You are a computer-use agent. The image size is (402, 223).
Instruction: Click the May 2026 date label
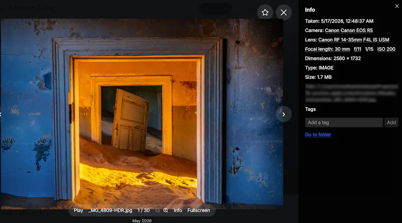[x=142, y=220]
